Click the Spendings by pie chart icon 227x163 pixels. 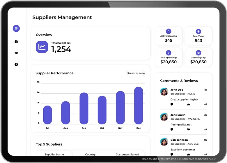click(x=198, y=53)
